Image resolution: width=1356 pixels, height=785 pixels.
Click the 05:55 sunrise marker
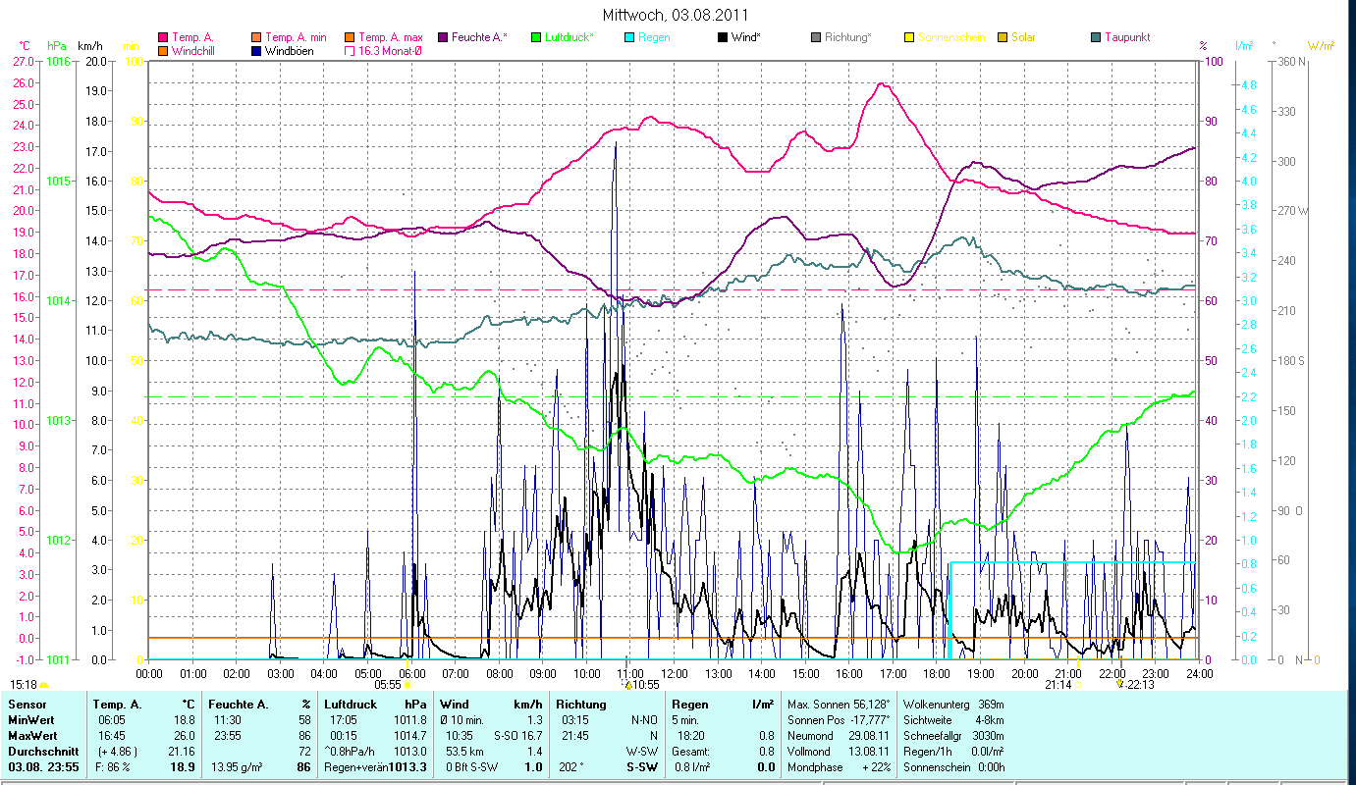(x=407, y=685)
